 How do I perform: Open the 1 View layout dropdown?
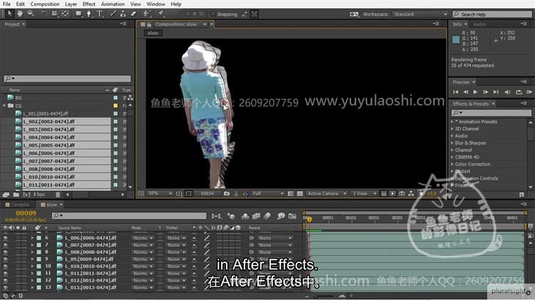[x=365, y=194]
